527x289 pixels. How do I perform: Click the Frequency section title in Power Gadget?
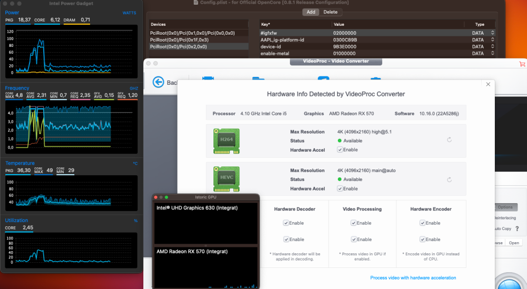click(x=17, y=88)
